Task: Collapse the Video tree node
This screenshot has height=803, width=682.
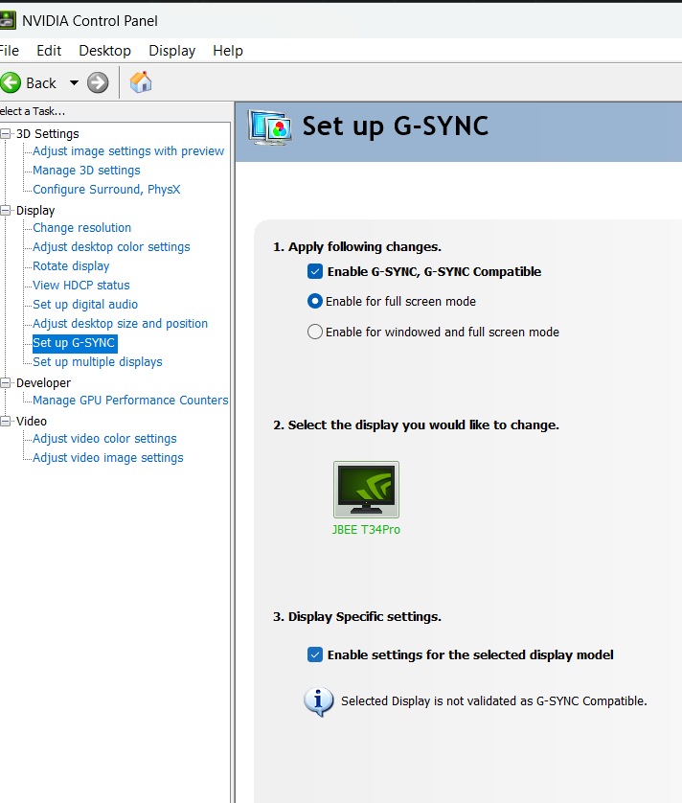Action: [x=7, y=421]
